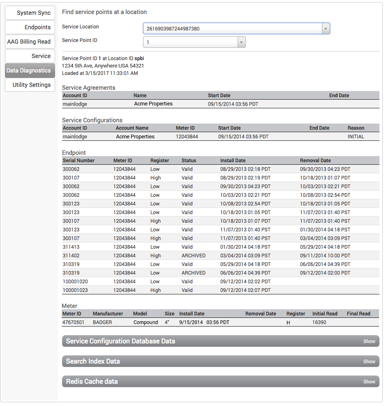
Task: Open Service Point ID dropdown arrow
Action: point(241,42)
